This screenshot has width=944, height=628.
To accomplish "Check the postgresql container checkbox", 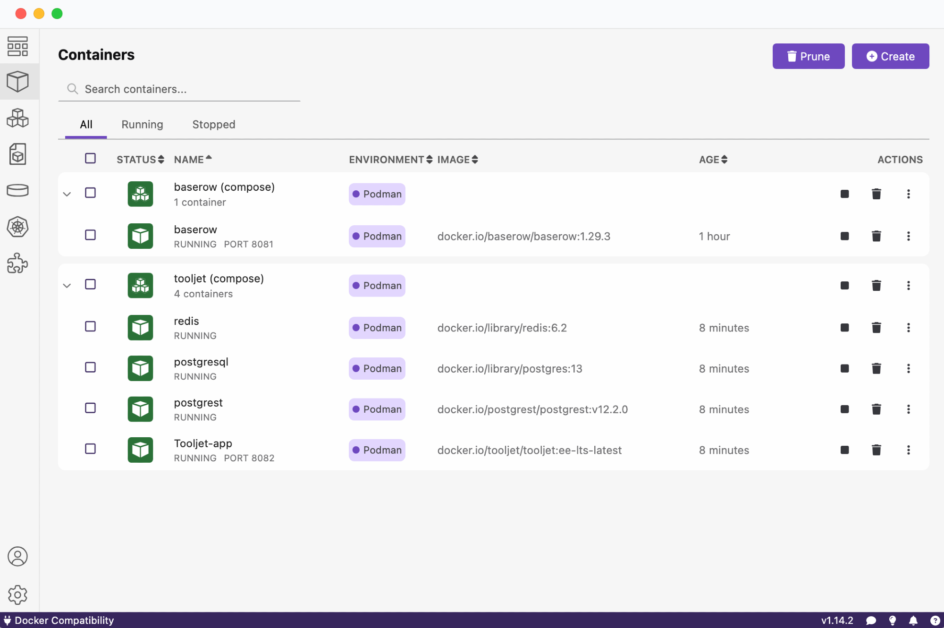I will click(90, 367).
